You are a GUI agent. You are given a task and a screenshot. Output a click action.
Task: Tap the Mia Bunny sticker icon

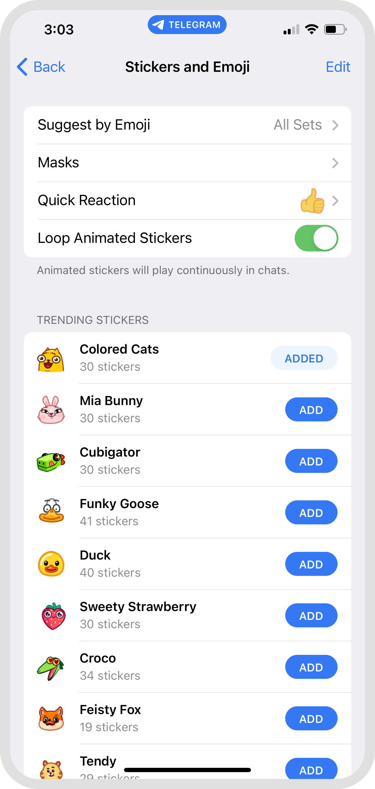click(x=51, y=410)
